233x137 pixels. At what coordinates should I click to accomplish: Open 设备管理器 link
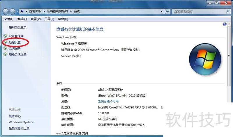pos(16,36)
